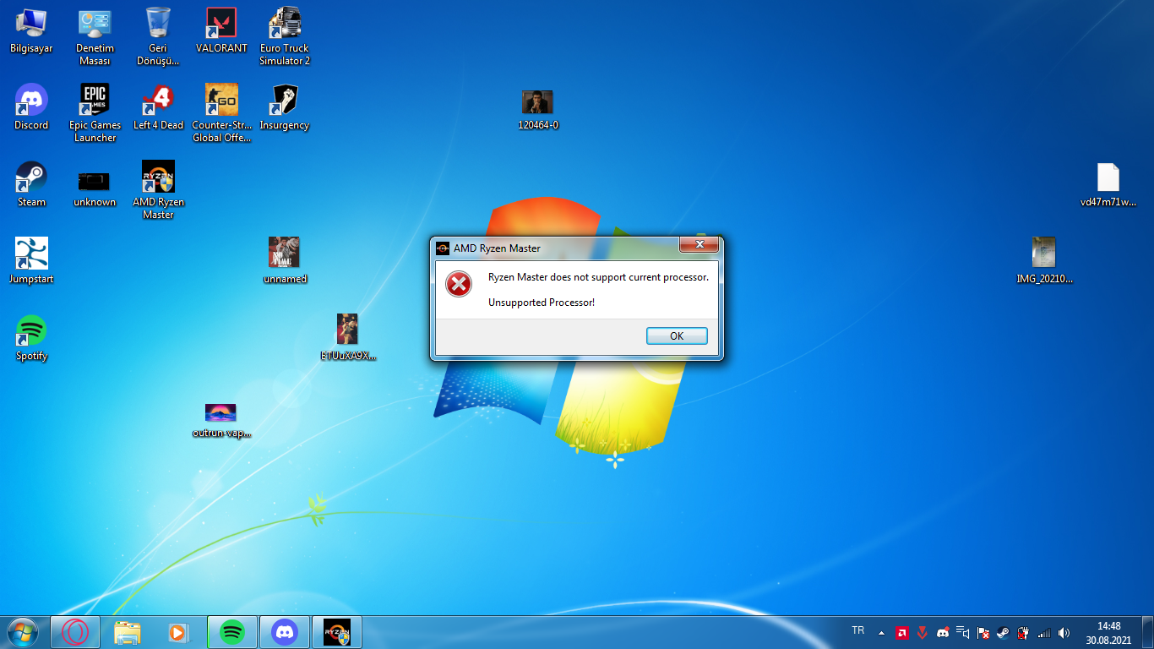Select the Bilgisayar desktop icon
The height and width of the screenshot is (649, 1154).
(31, 31)
